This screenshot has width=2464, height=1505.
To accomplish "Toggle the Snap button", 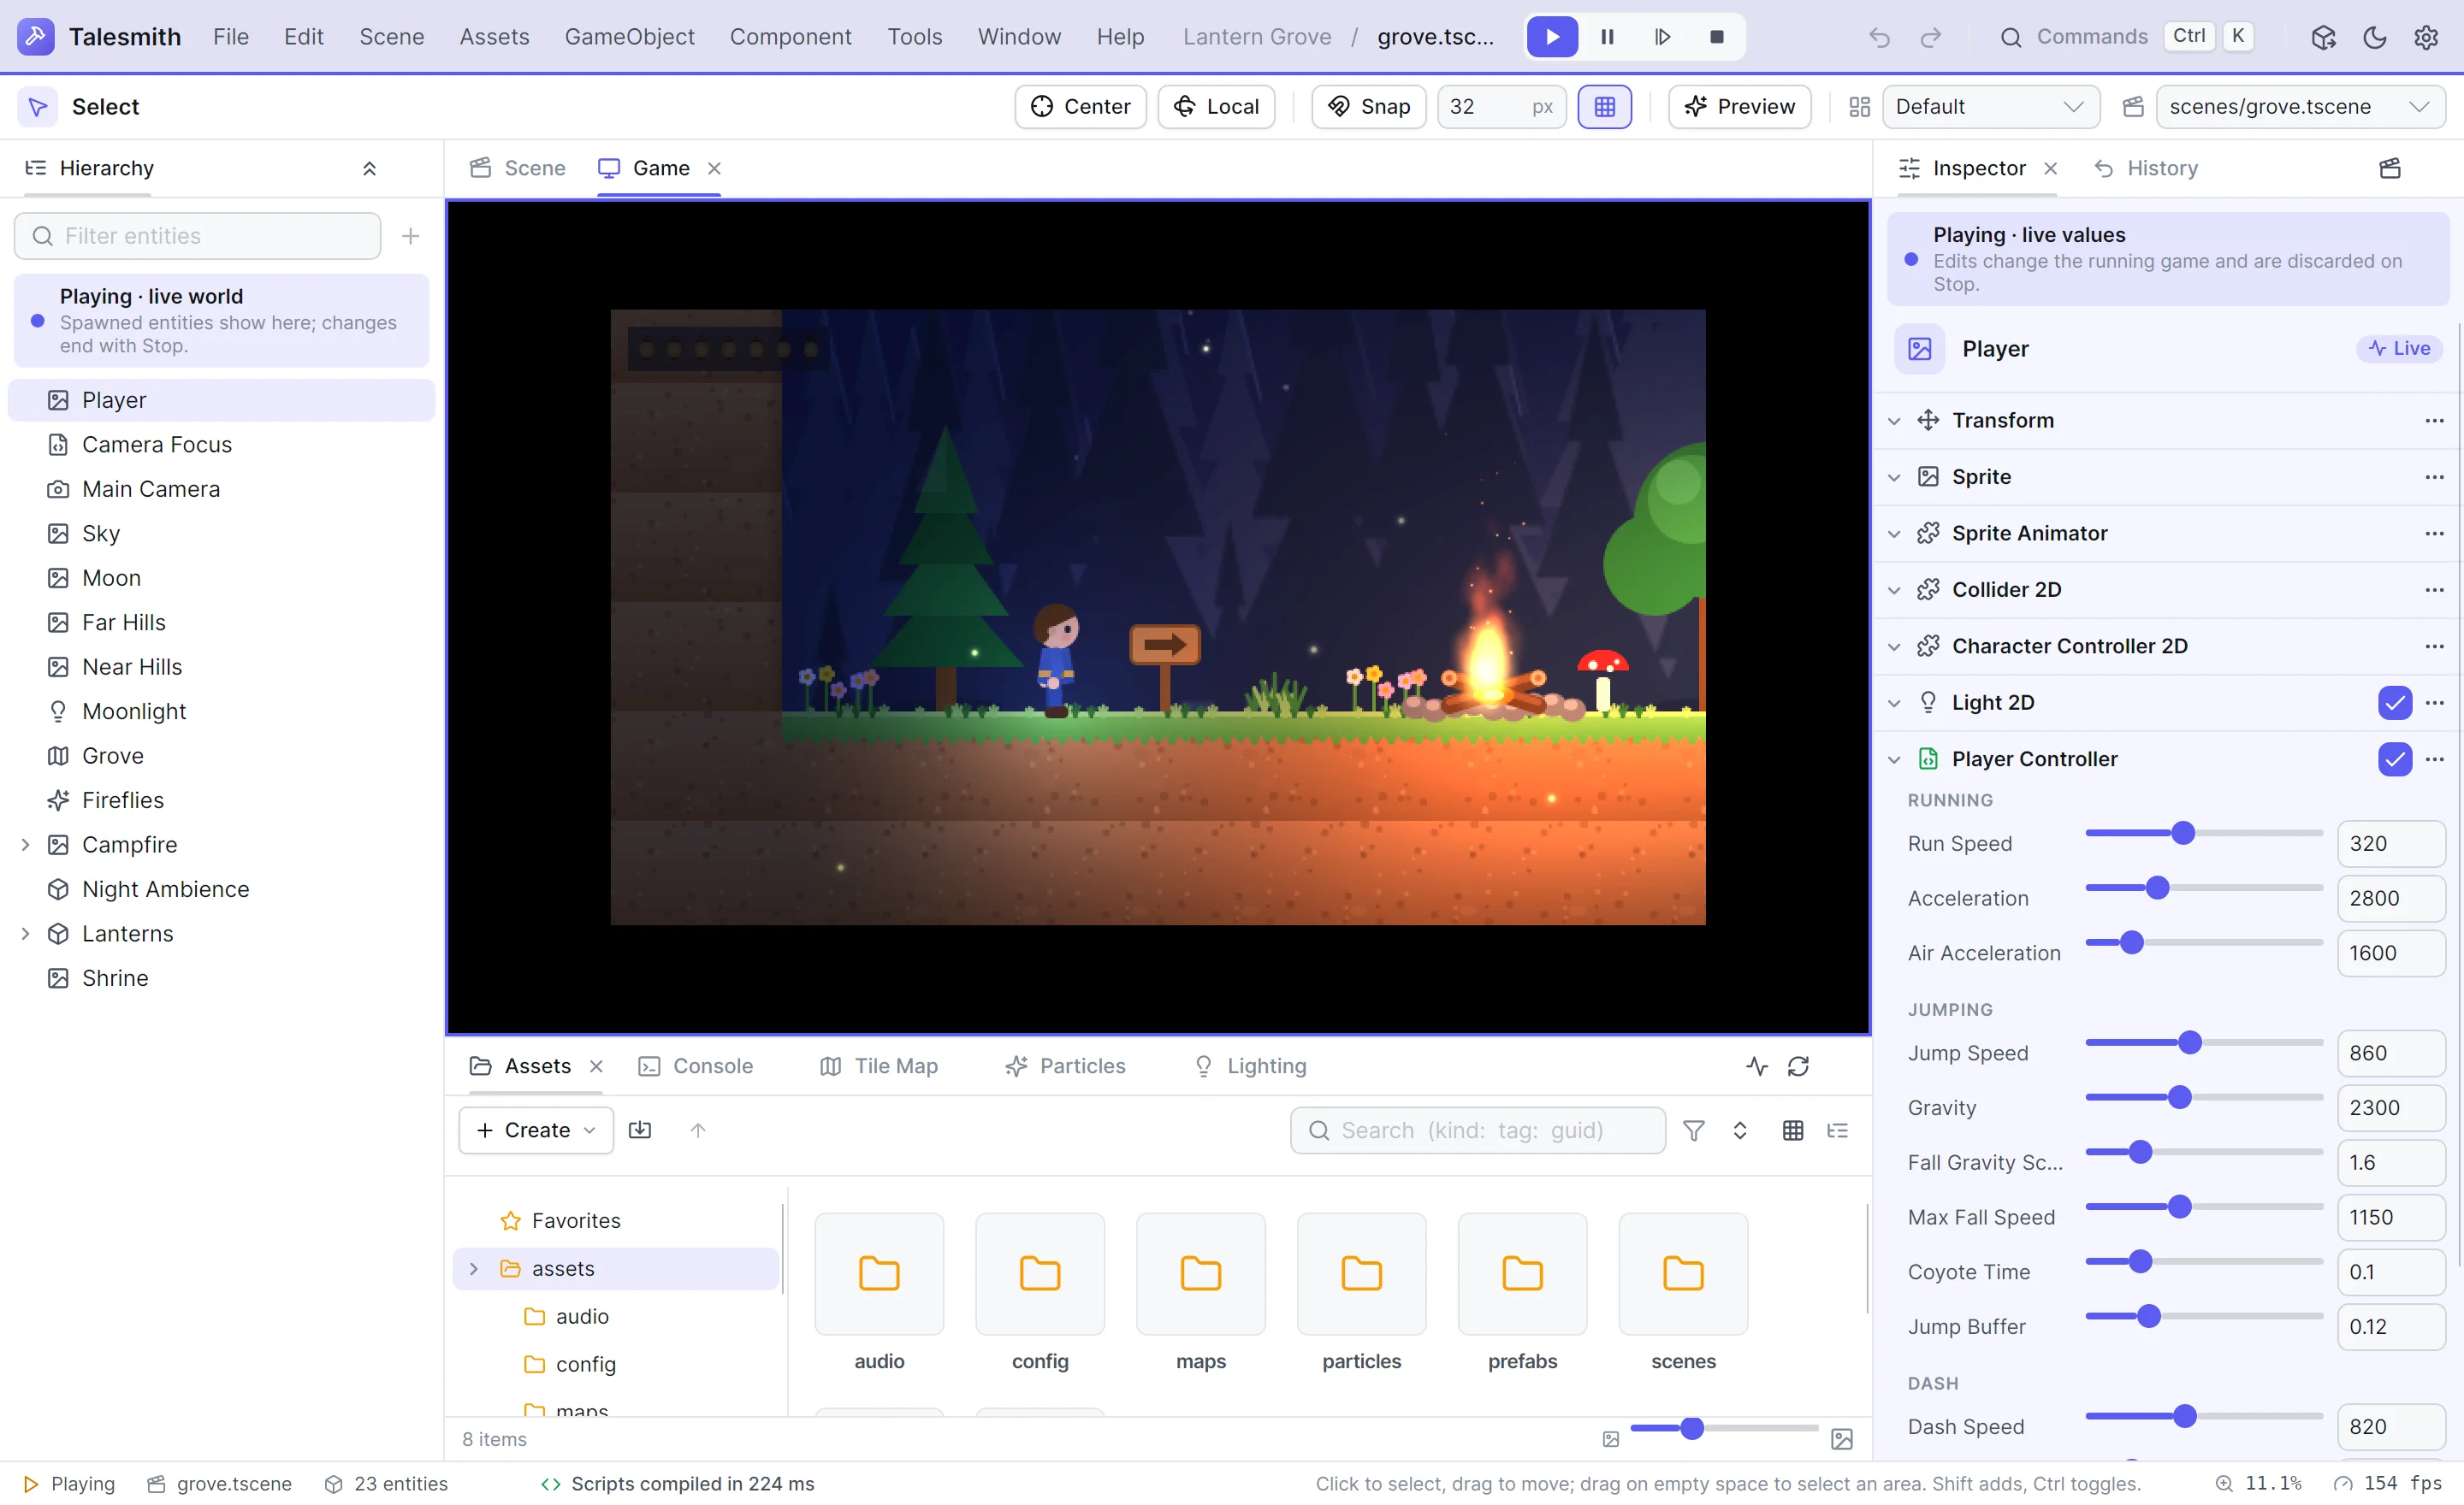I will [1368, 107].
